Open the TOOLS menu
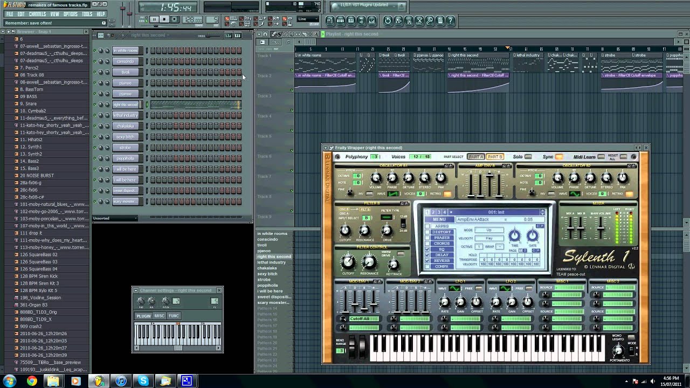The width and height of the screenshot is (690, 388). (x=87, y=14)
